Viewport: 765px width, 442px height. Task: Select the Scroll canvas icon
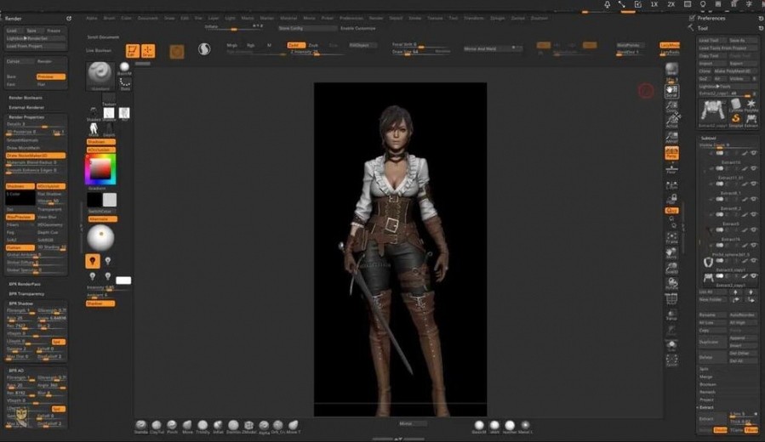(x=671, y=91)
